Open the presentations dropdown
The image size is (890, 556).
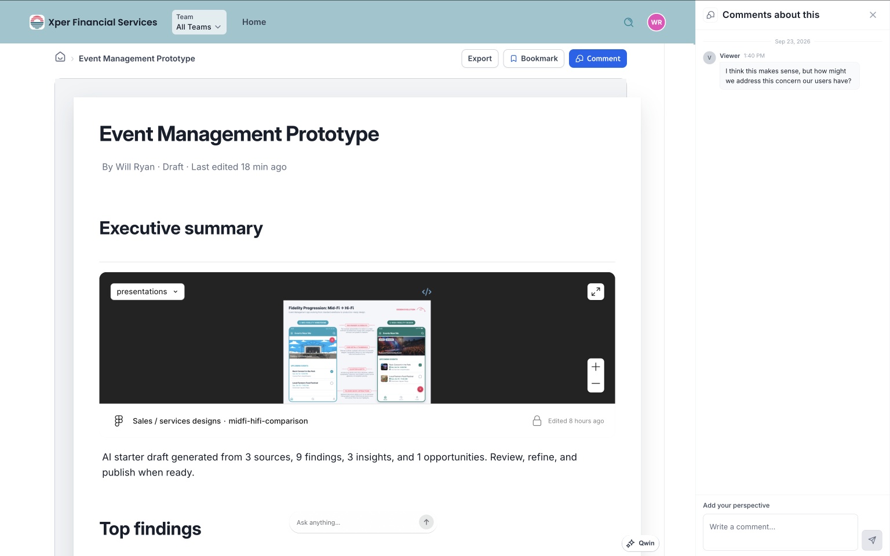pos(148,291)
